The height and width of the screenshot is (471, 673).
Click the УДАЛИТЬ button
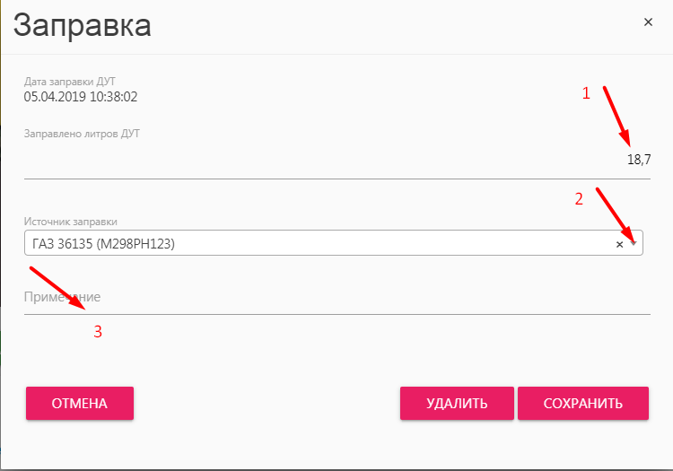(457, 403)
